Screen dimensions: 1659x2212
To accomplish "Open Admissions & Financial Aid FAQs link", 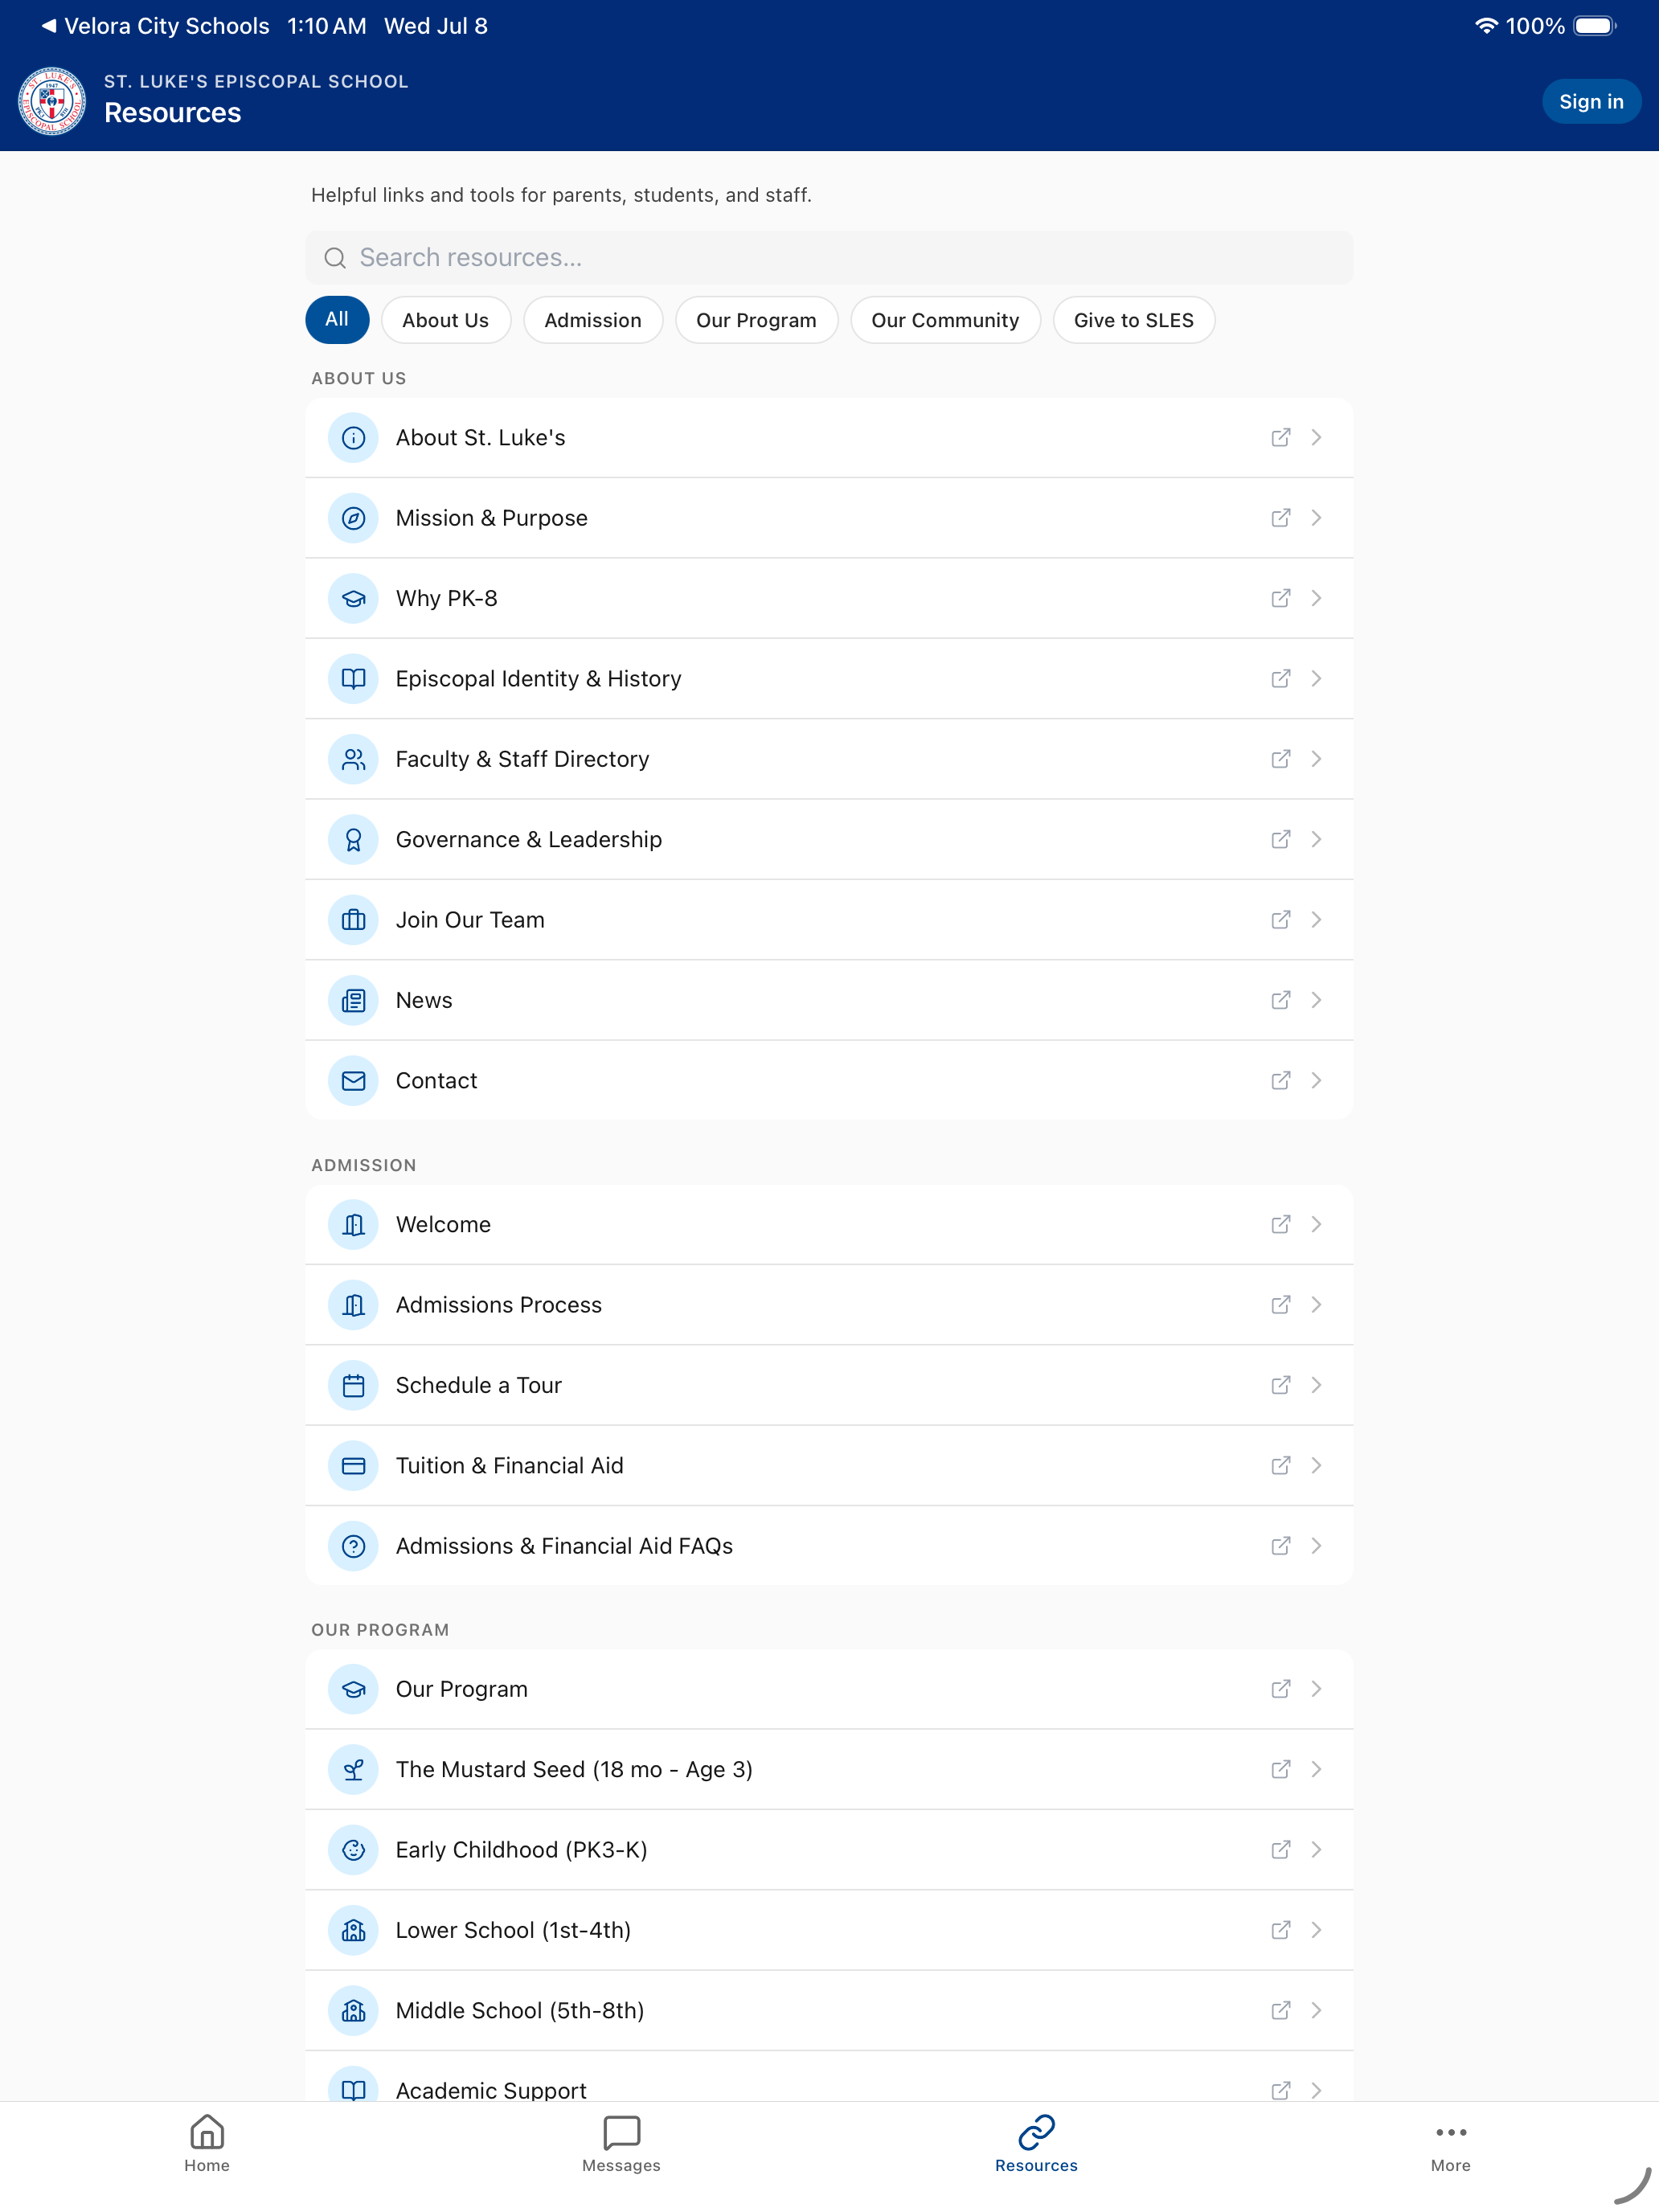I will (x=829, y=1546).
